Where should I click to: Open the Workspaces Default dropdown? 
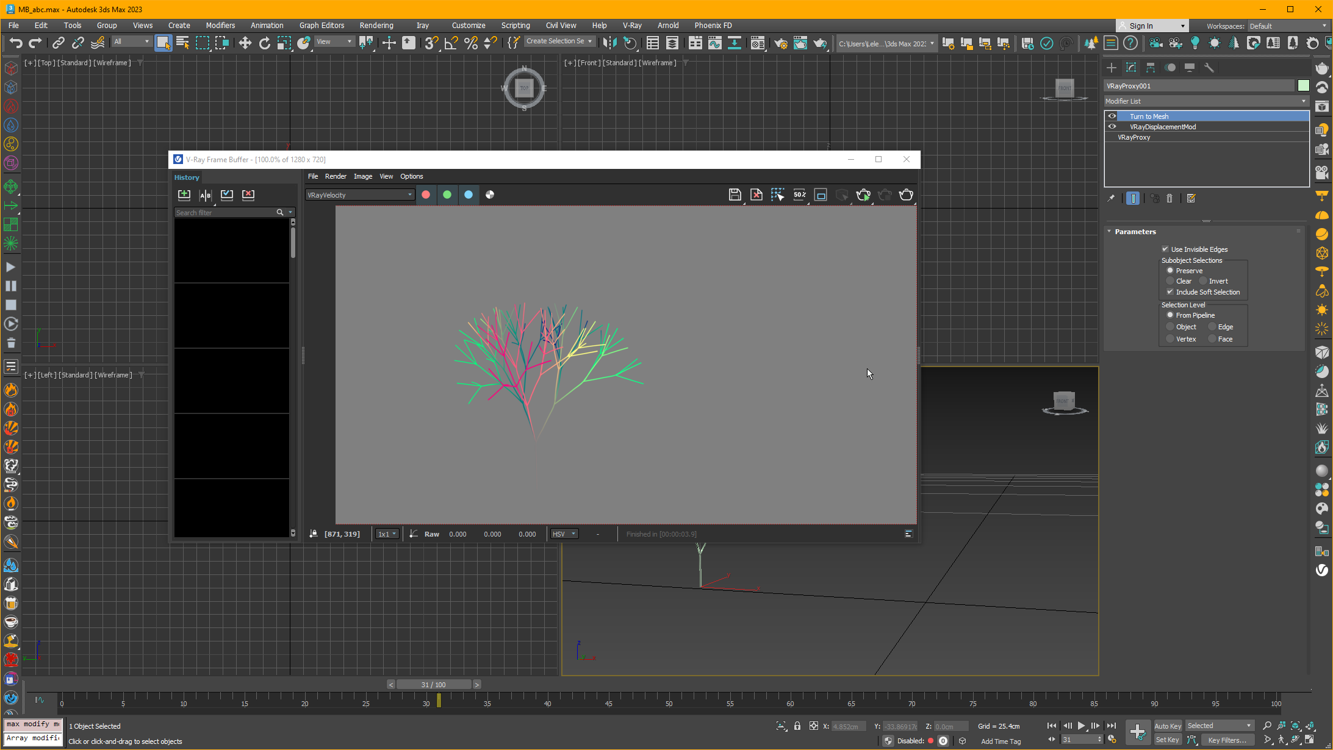click(1288, 26)
